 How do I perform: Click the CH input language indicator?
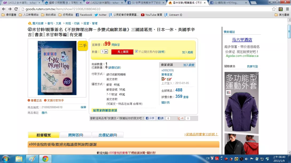208,158
